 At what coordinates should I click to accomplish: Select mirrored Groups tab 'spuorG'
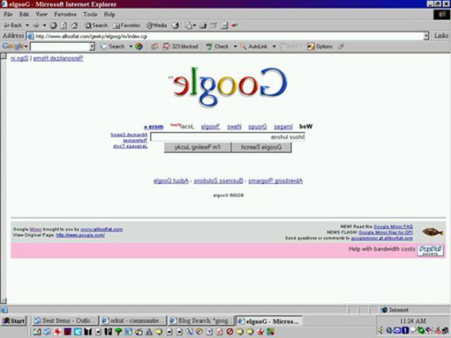click(x=257, y=127)
